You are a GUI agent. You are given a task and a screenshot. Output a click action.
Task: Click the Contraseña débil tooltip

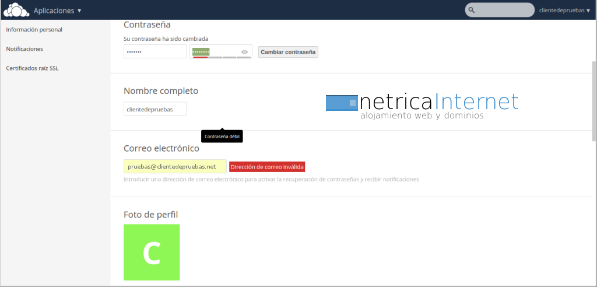(222, 136)
